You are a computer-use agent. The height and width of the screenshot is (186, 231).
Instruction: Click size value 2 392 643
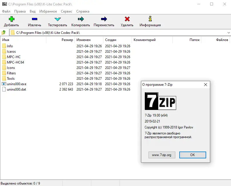(x=66, y=89)
